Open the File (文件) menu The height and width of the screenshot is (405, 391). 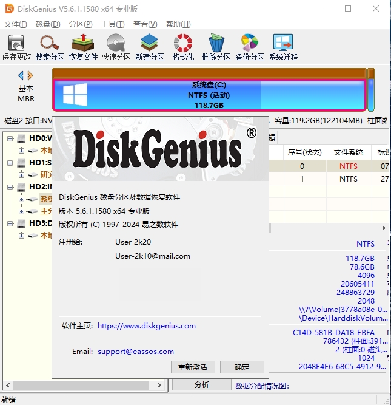[16, 24]
